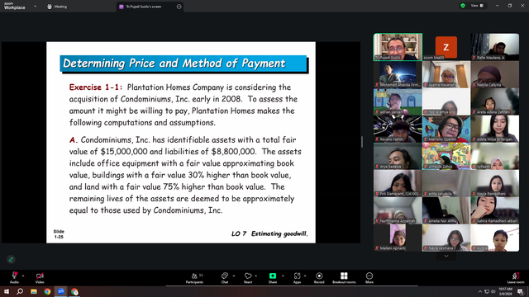
Task: Open first Chrome icon in taskbar
Action: coord(47,291)
